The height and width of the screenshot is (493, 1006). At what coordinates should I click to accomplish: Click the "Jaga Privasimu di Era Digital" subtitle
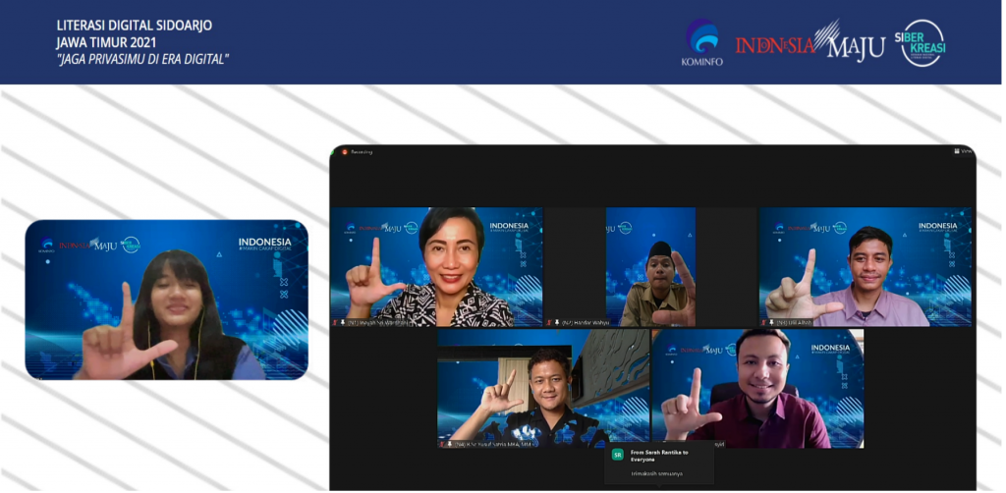pyautogui.click(x=142, y=58)
